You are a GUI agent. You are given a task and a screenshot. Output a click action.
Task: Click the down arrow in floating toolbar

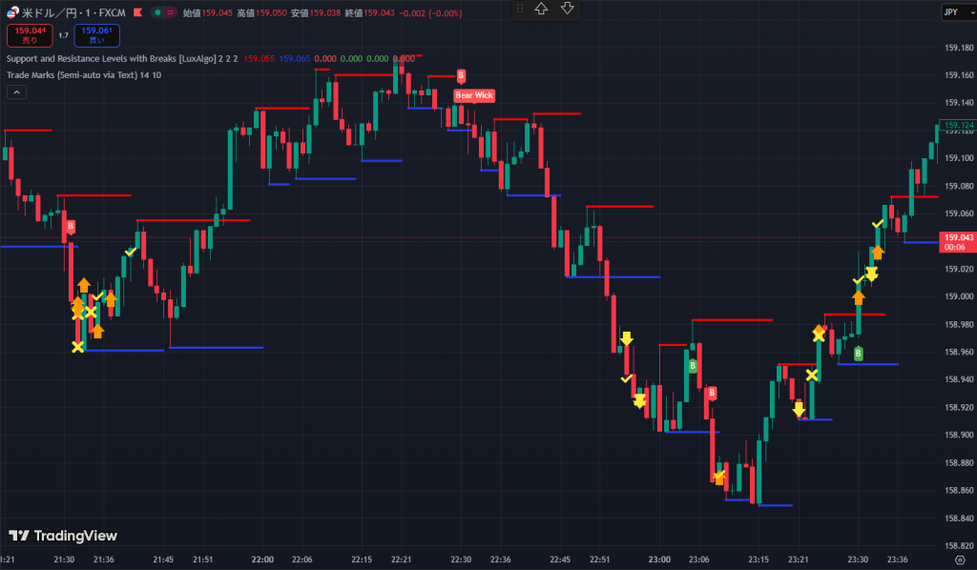567,9
